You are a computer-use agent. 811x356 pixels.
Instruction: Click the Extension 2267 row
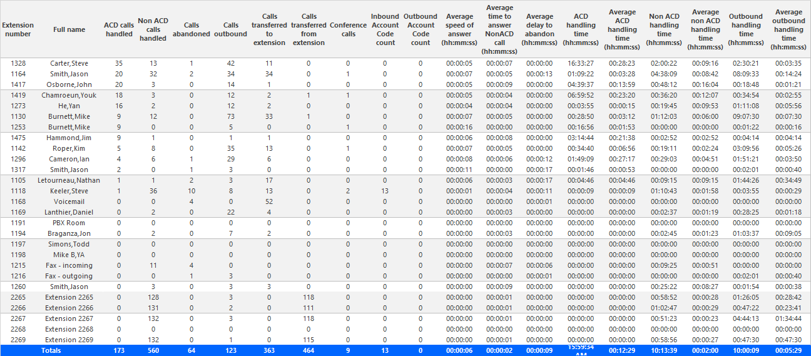(405, 318)
